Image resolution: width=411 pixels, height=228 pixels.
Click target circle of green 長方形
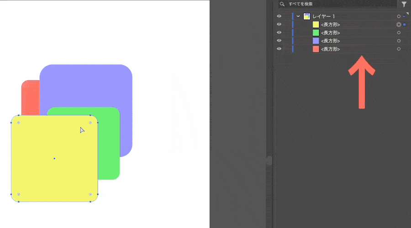pyautogui.click(x=399, y=33)
